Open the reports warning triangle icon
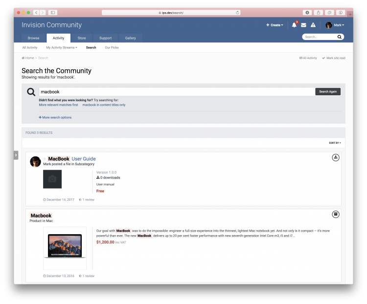This screenshot has width=367, height=304. point(313,25)
